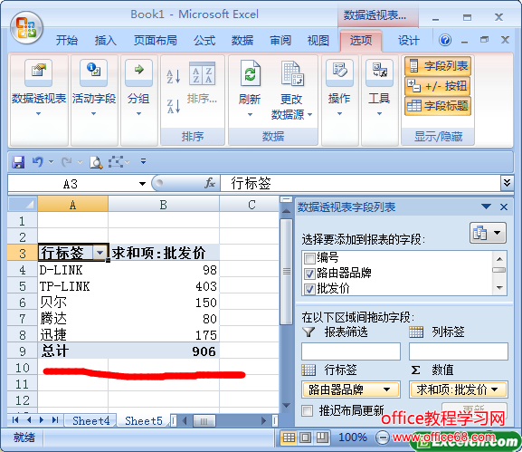Open the 公式 ribbon tab
Viewport: 522px width, 452px height.
(204, 41)
